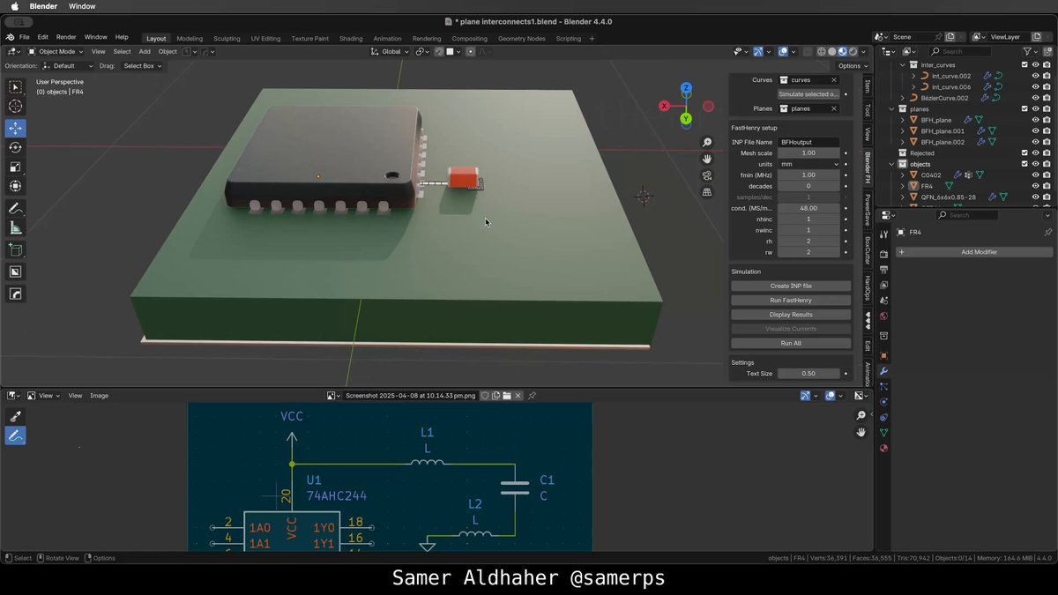The width and height of the screenshot is (1058, 595).
Task: Switch to the Shading workspace tab
Action: 351,39
